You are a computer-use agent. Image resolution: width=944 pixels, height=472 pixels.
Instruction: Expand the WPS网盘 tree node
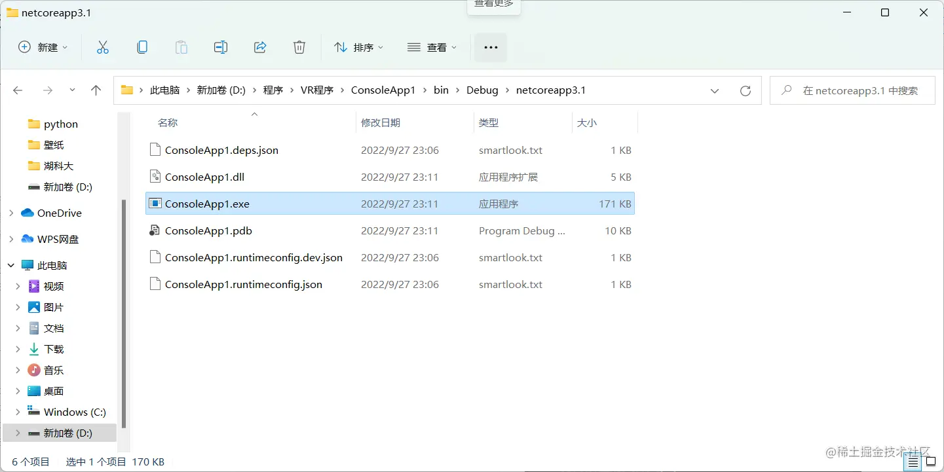(11, 239)
